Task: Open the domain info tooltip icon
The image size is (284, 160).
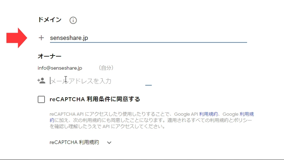Action: pyautogui.click(x=73, y=20)
